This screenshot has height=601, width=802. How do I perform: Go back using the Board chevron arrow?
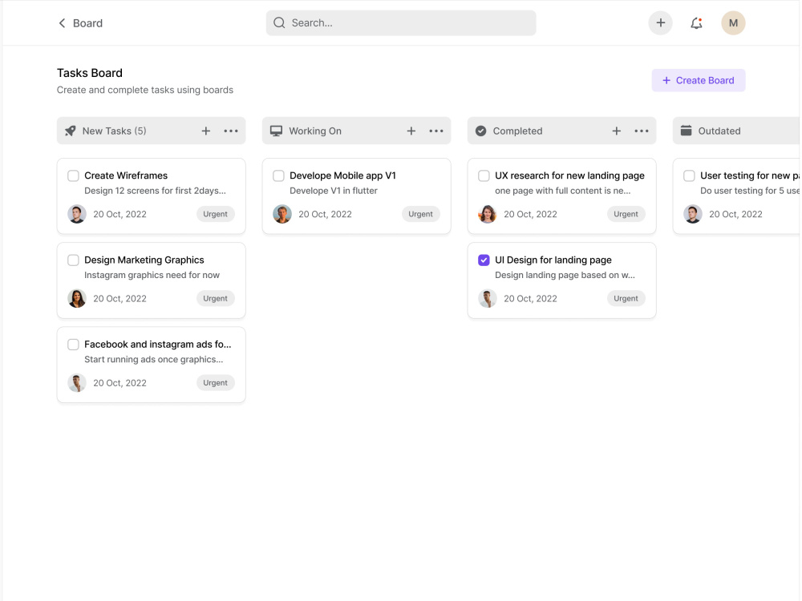pos(62,23)
